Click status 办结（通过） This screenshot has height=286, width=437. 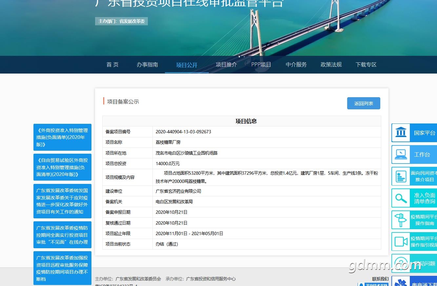point(167,244)
